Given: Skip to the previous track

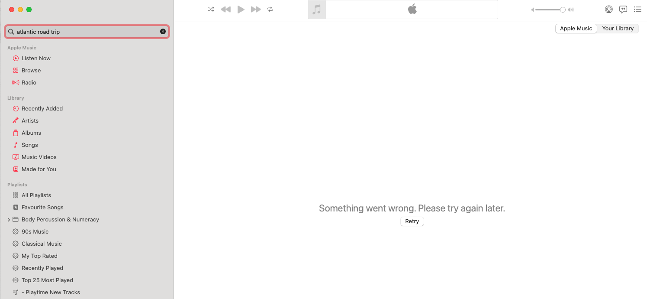Looking at the screenshot, I should [x=225, y=9].
